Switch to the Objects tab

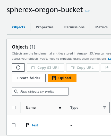19,27
